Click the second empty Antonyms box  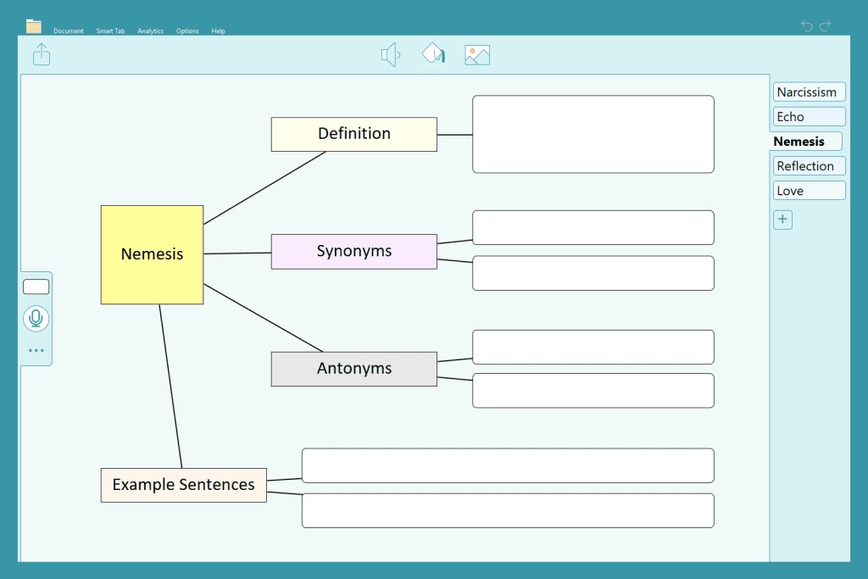593,390
